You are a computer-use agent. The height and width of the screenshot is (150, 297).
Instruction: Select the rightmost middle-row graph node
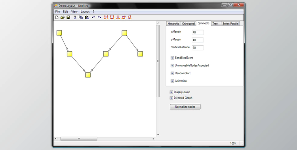(x=140, y=54)
